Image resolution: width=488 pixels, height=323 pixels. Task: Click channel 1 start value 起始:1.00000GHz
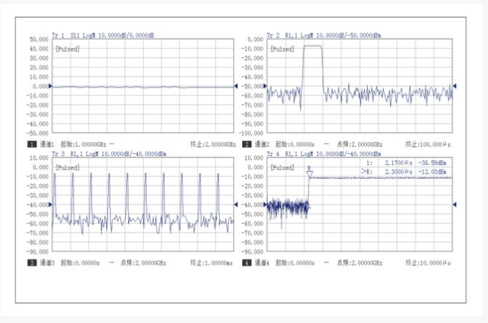pos(83,144)
